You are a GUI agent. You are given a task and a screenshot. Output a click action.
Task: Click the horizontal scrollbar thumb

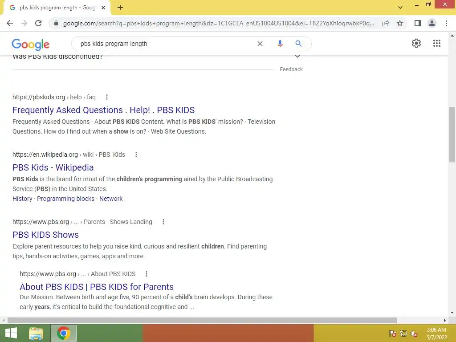point(202,320)
